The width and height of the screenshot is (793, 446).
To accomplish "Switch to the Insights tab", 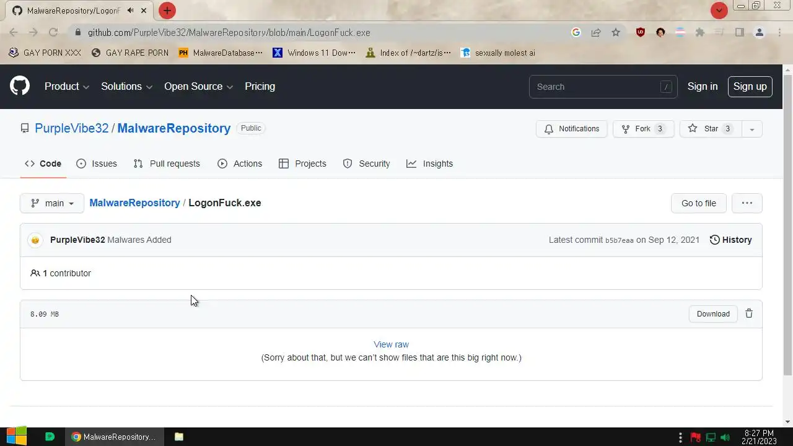I will pyautogui.click(x=430, y=164).
